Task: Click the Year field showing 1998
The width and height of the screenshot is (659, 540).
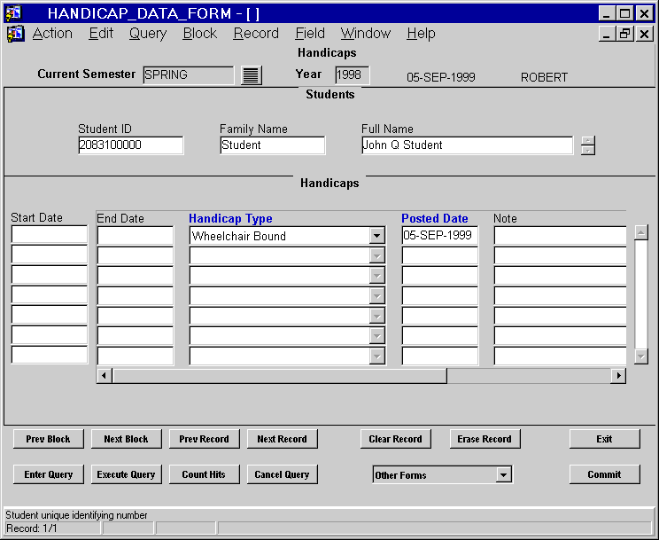Action: coord(353,74)
